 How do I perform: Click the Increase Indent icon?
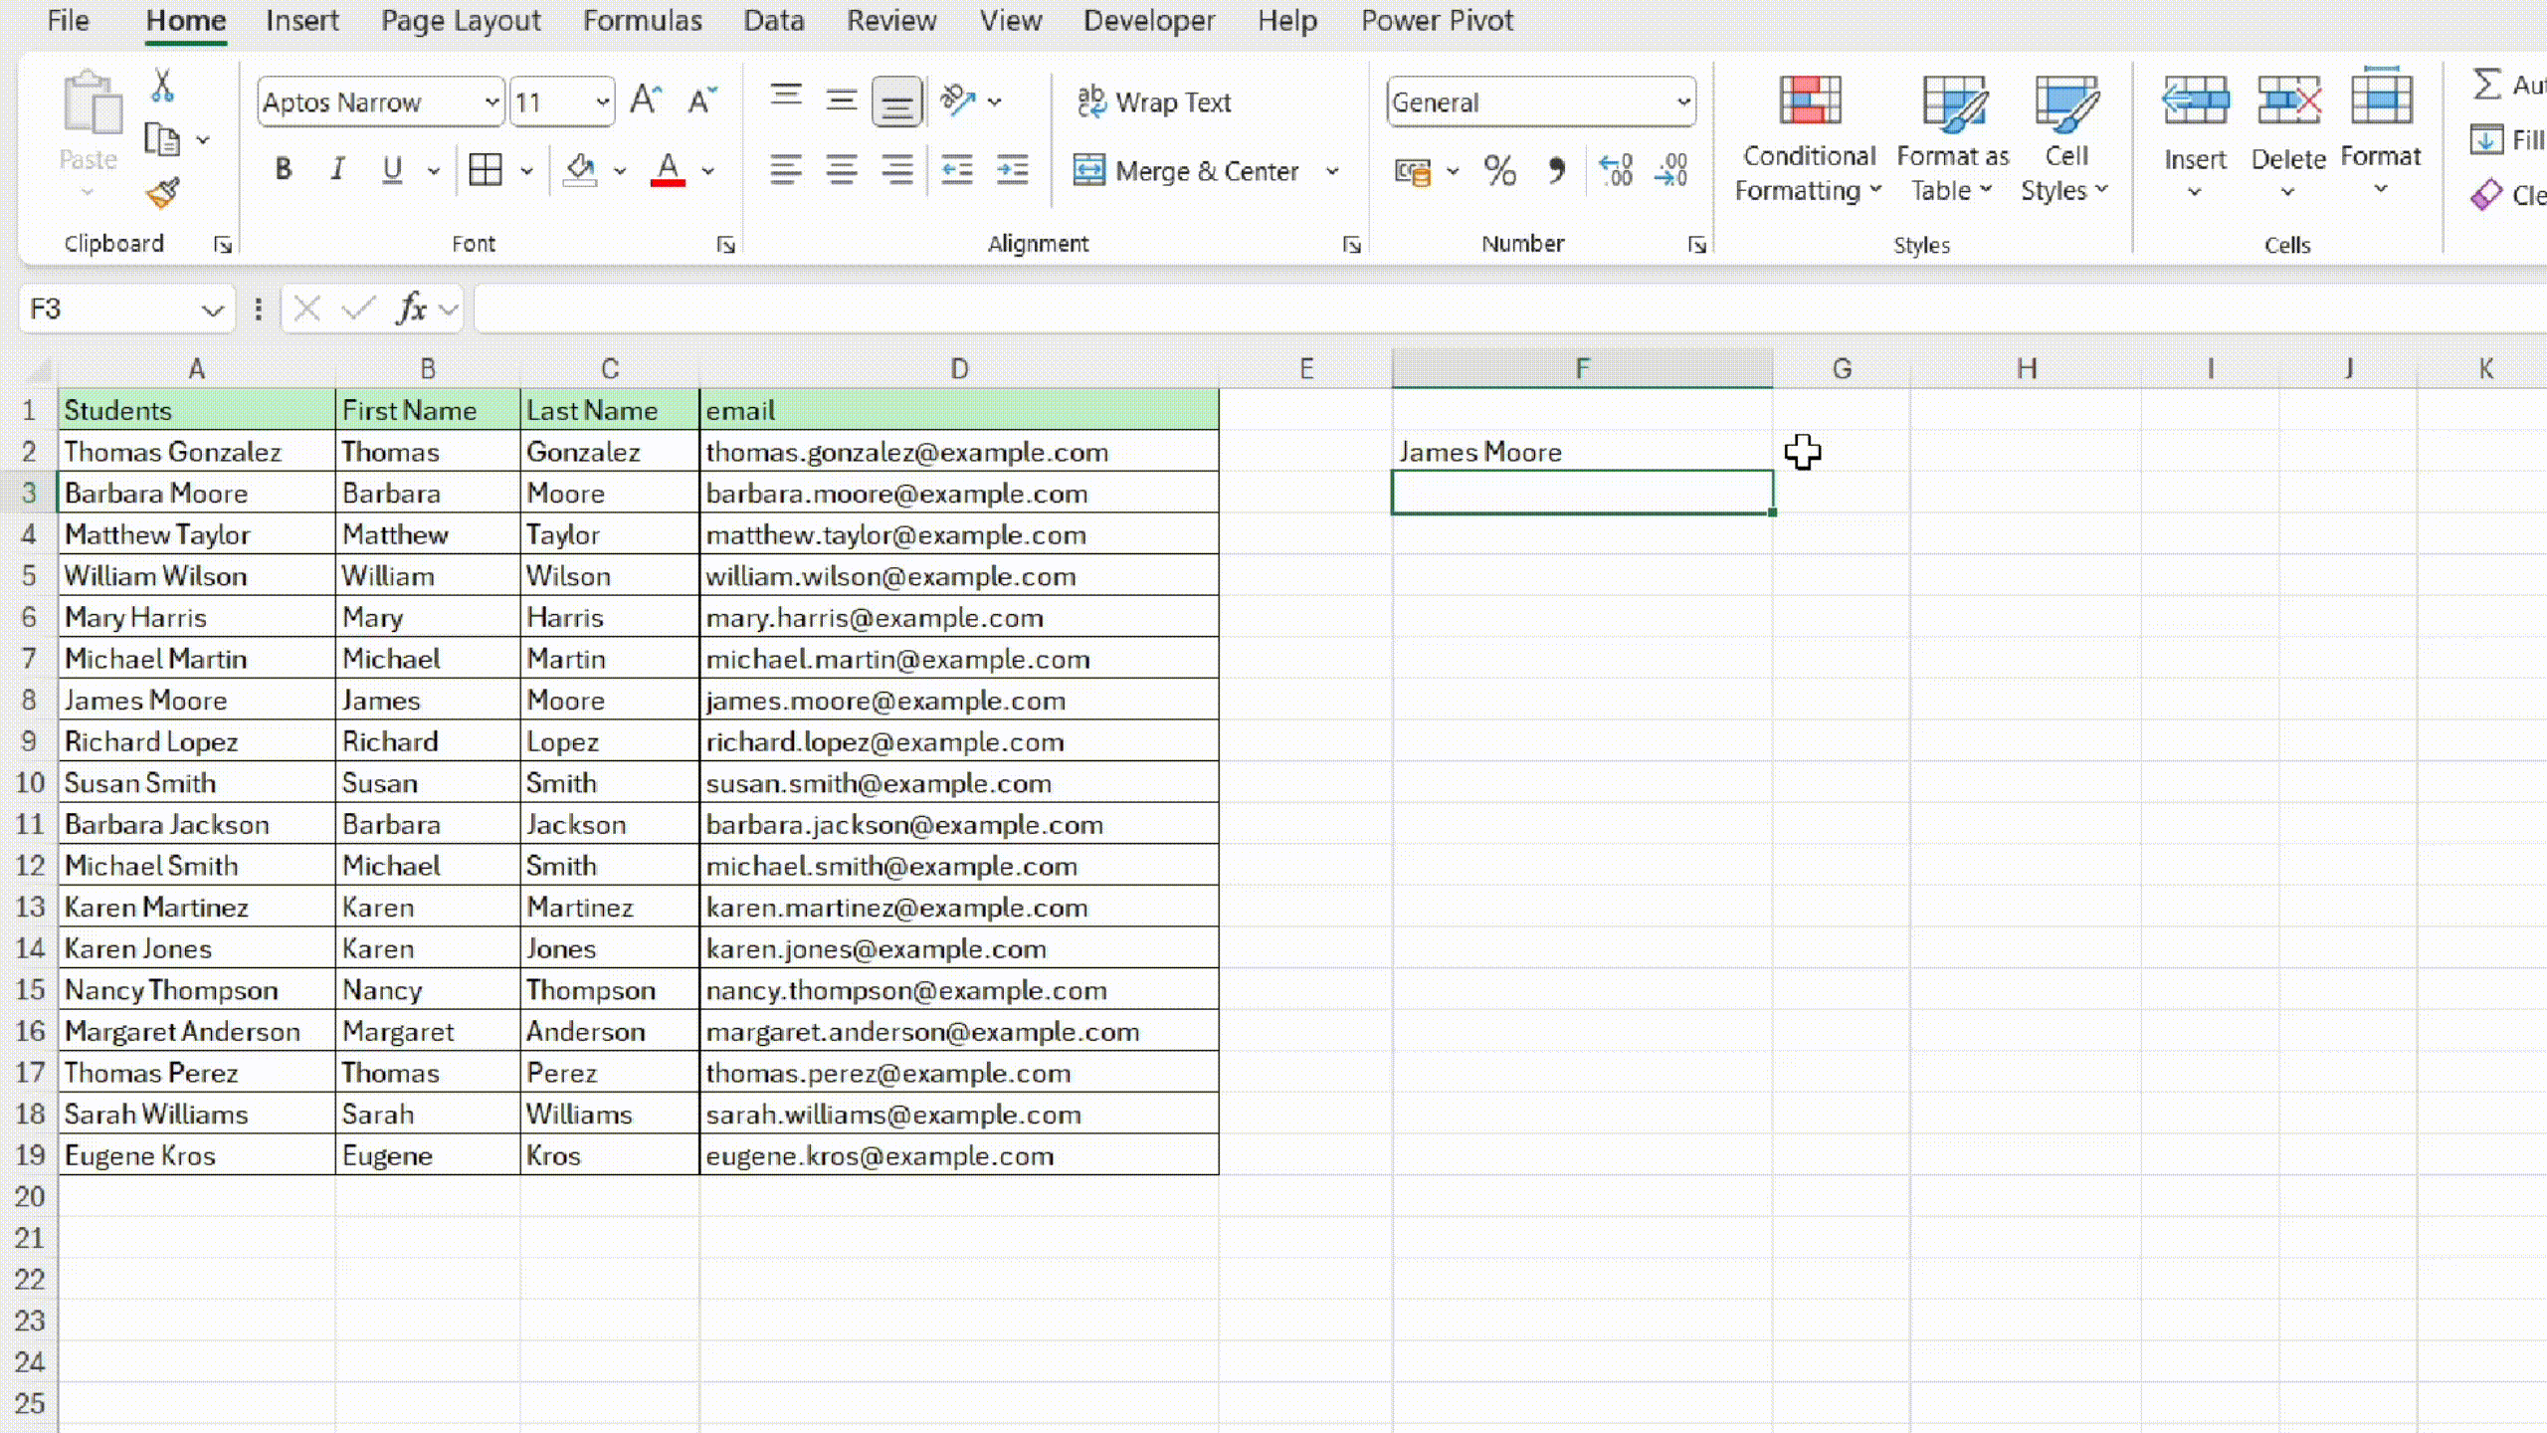[1013, 170]
